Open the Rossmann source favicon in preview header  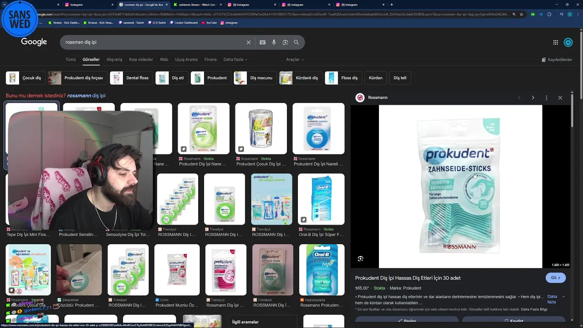pos(360,97)
